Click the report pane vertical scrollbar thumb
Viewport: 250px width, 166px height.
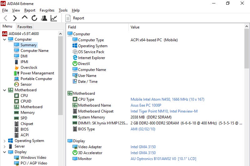(247, 49)
